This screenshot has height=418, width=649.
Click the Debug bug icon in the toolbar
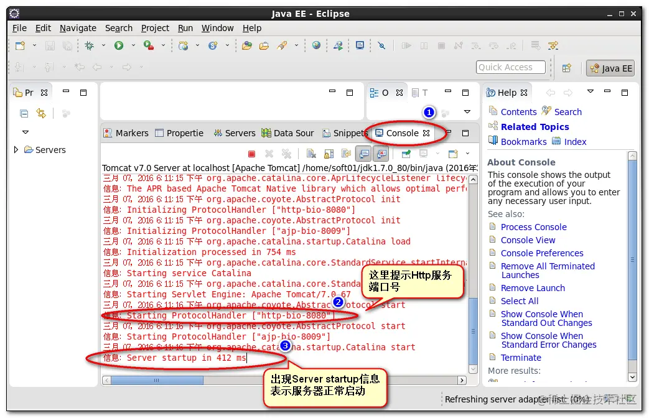[x=89, y=45]
